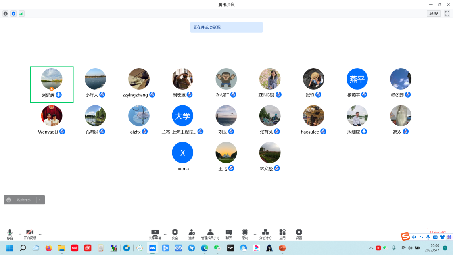Viewport: 453px width, 255px height.
Task: Turn on camera with 开启视频
Action: click(29, 234)
